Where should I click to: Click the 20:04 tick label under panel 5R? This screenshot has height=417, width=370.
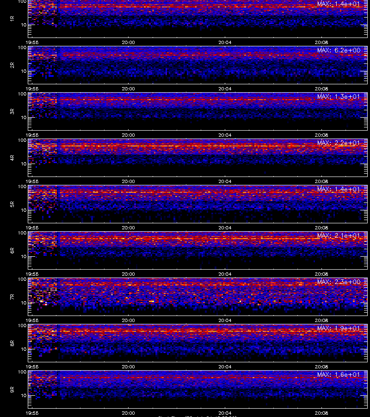click(x=225, y=227)
